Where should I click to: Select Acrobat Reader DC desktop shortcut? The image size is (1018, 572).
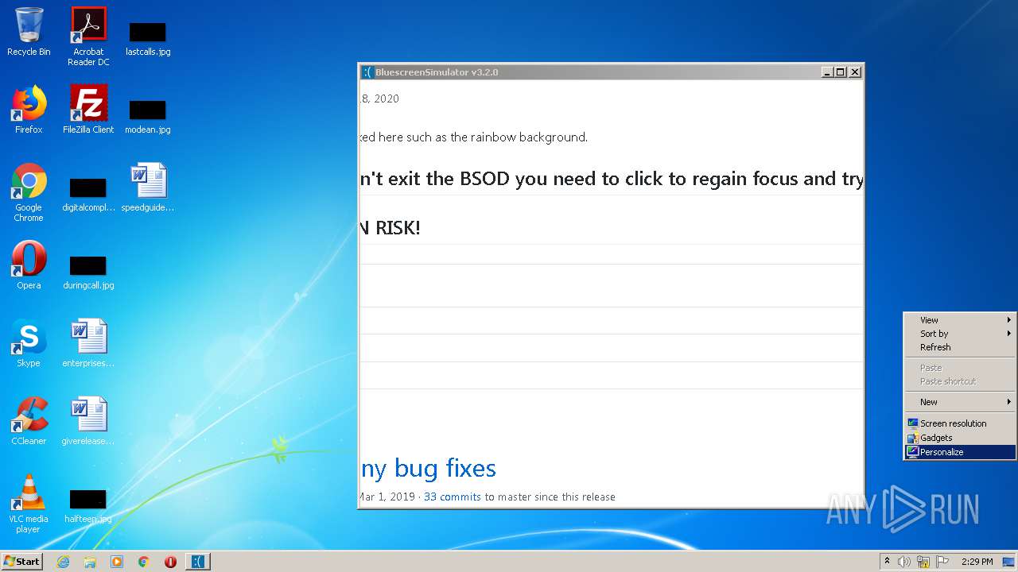[88, 36]
